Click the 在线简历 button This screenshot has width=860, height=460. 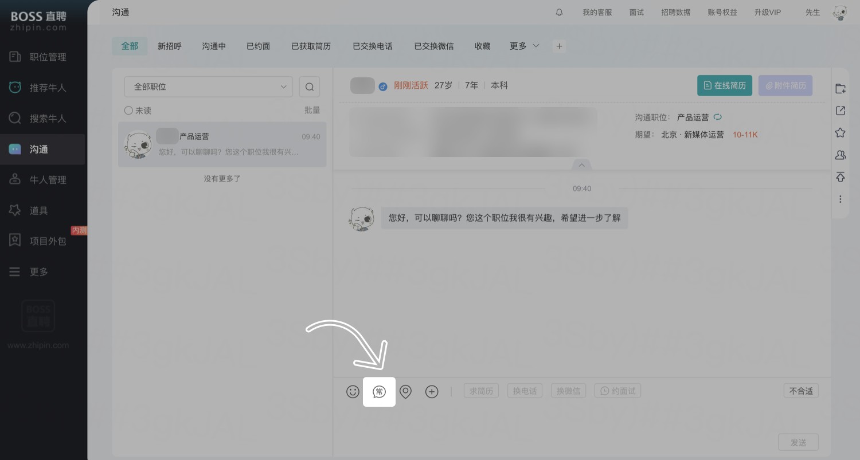coord(724,85)
